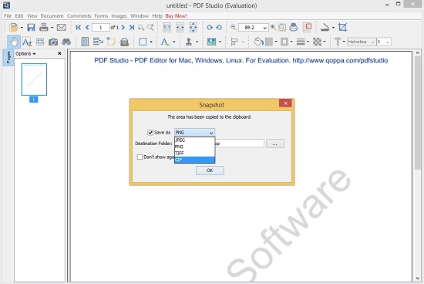
Task: Click the Buy Now! link
Action: [176, 16]
